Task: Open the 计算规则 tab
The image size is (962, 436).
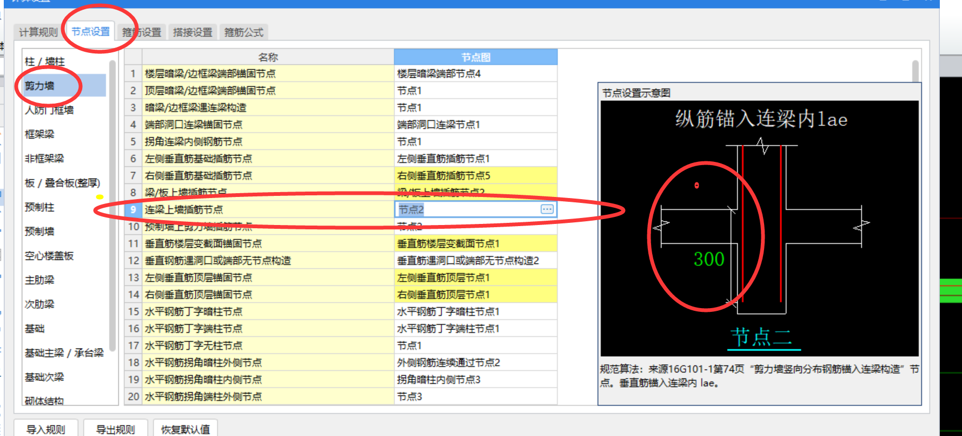Action: pos(38,32)
